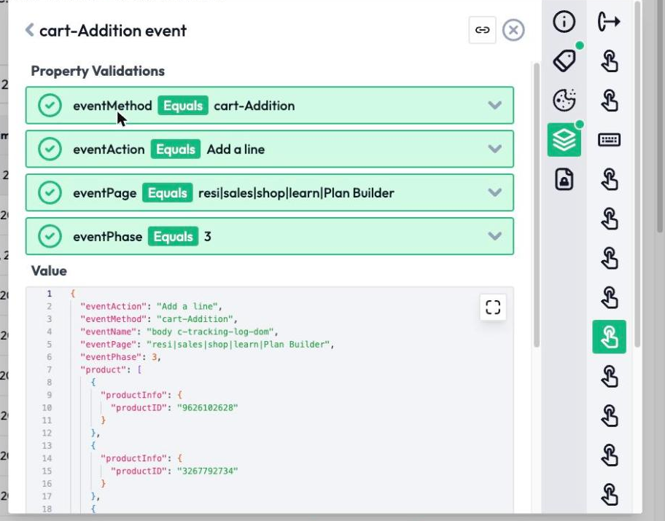Click the "product" key on code line 7

click(x=103, y=369)
